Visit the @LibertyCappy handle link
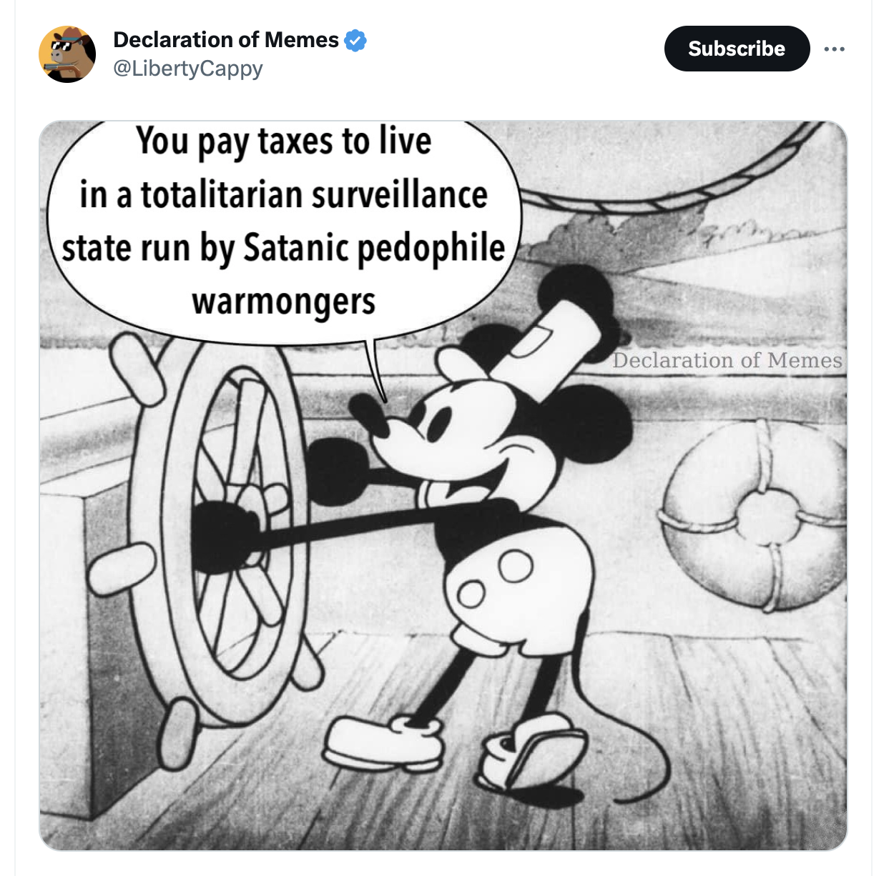The height and width of the screenshot is (876, 894). click(188, 69)
